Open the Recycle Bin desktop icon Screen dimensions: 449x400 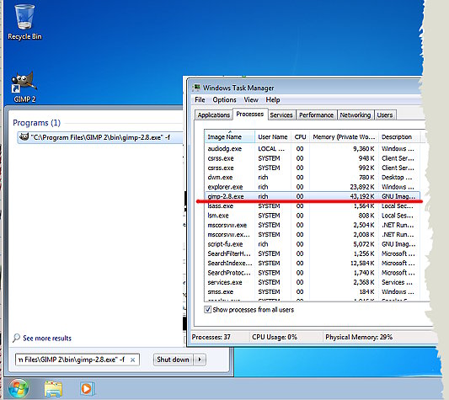(x=24, y=22)
